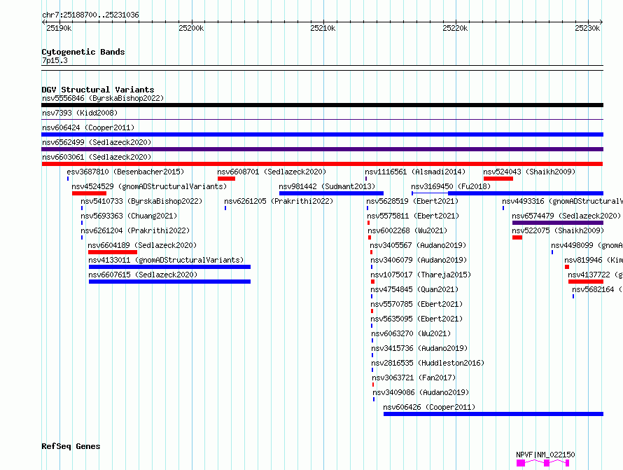Click purple bar of nsv6574479 (Sedlazeck2020)

pos(558,223)
